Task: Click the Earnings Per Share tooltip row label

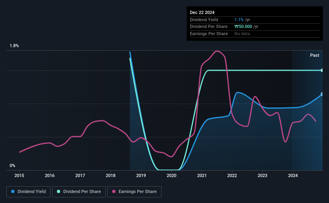Action: point(209,34)
